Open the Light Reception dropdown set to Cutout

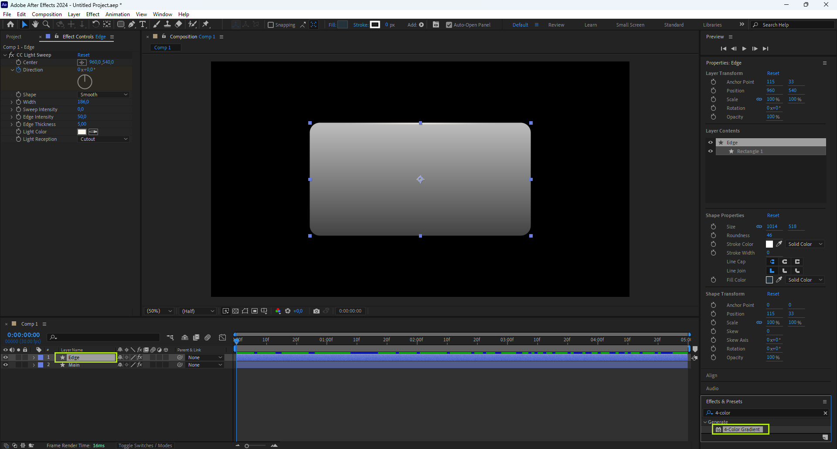(x=104, y=139)
